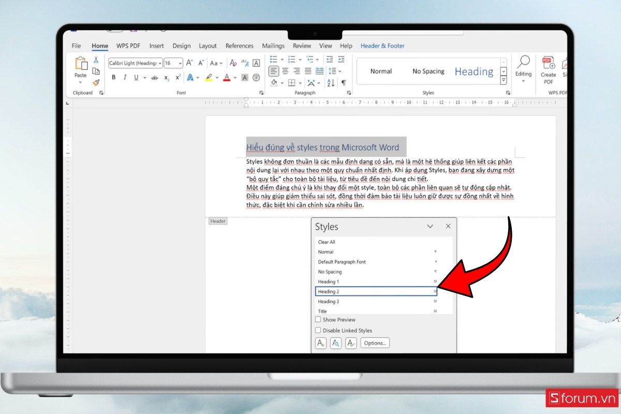Center align the text

[286, 71]
